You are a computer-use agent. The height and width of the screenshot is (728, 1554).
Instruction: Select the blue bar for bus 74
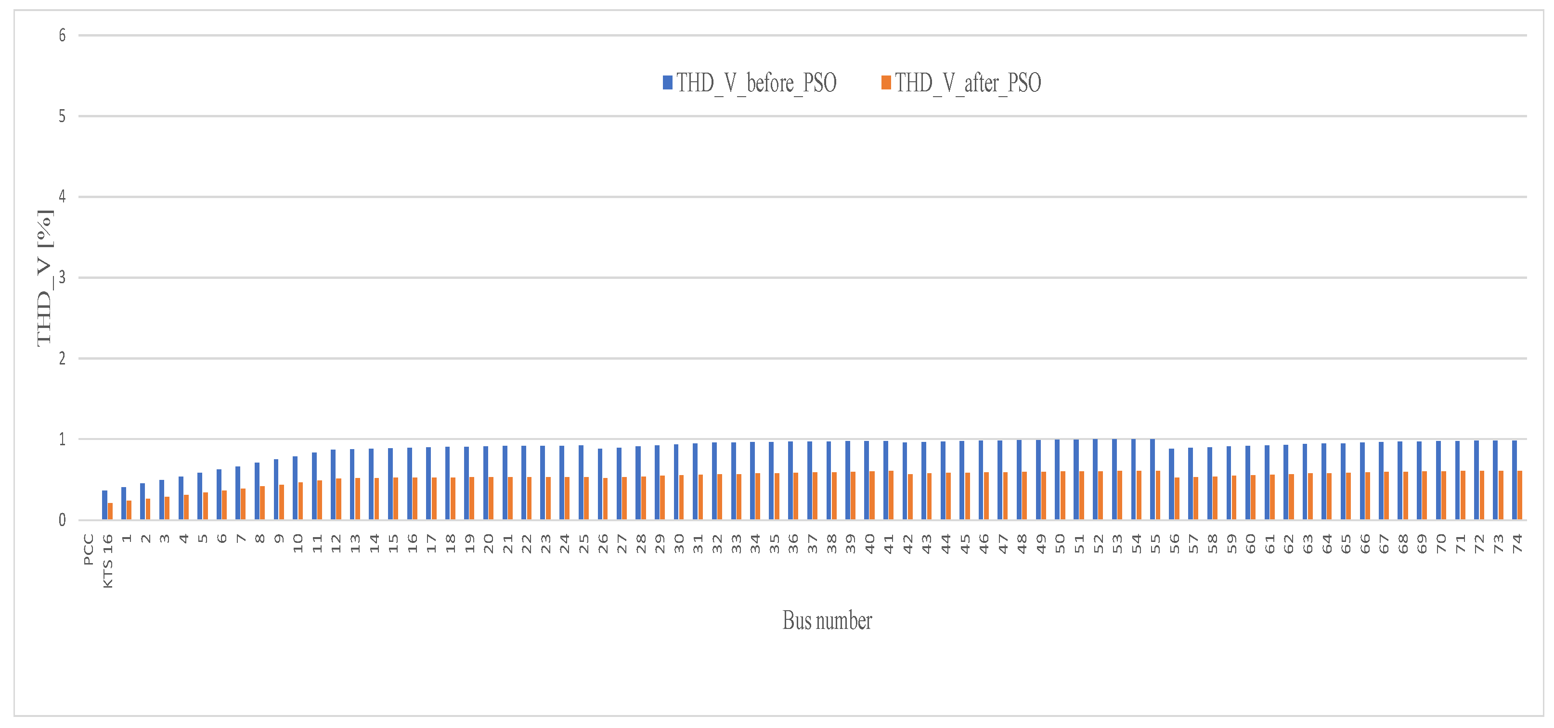click(x=1514, y=480)
